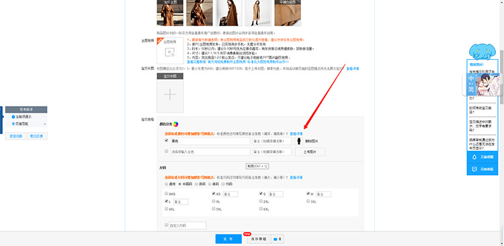Viewport: 504px width, 246px height.
Task: Open 查看详情 link in size hint
Action: (x=296, y=178)
